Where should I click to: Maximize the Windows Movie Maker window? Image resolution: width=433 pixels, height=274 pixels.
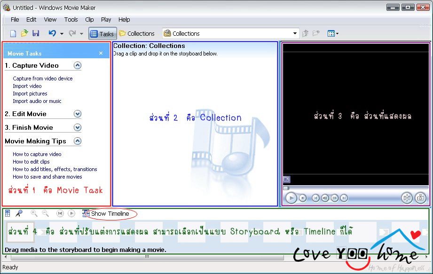[408, 7]
